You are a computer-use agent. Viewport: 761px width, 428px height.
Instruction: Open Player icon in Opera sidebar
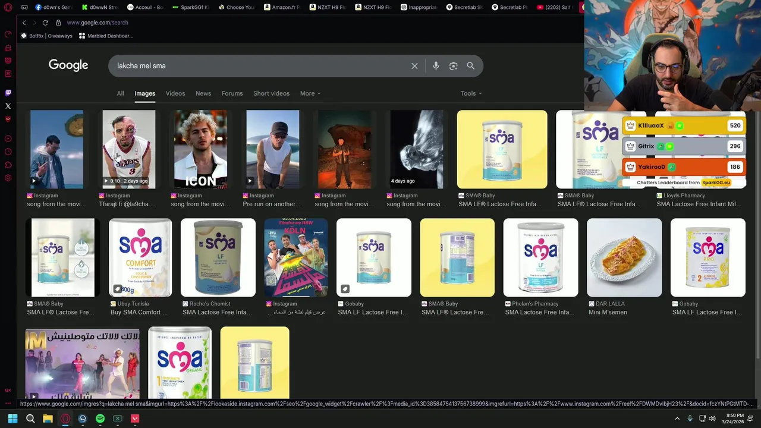pos(8,139)
